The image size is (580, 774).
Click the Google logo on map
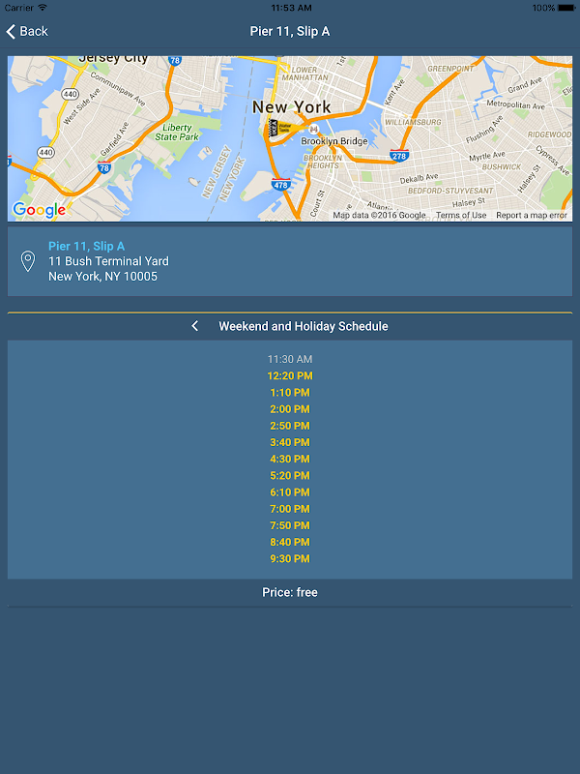40,210
